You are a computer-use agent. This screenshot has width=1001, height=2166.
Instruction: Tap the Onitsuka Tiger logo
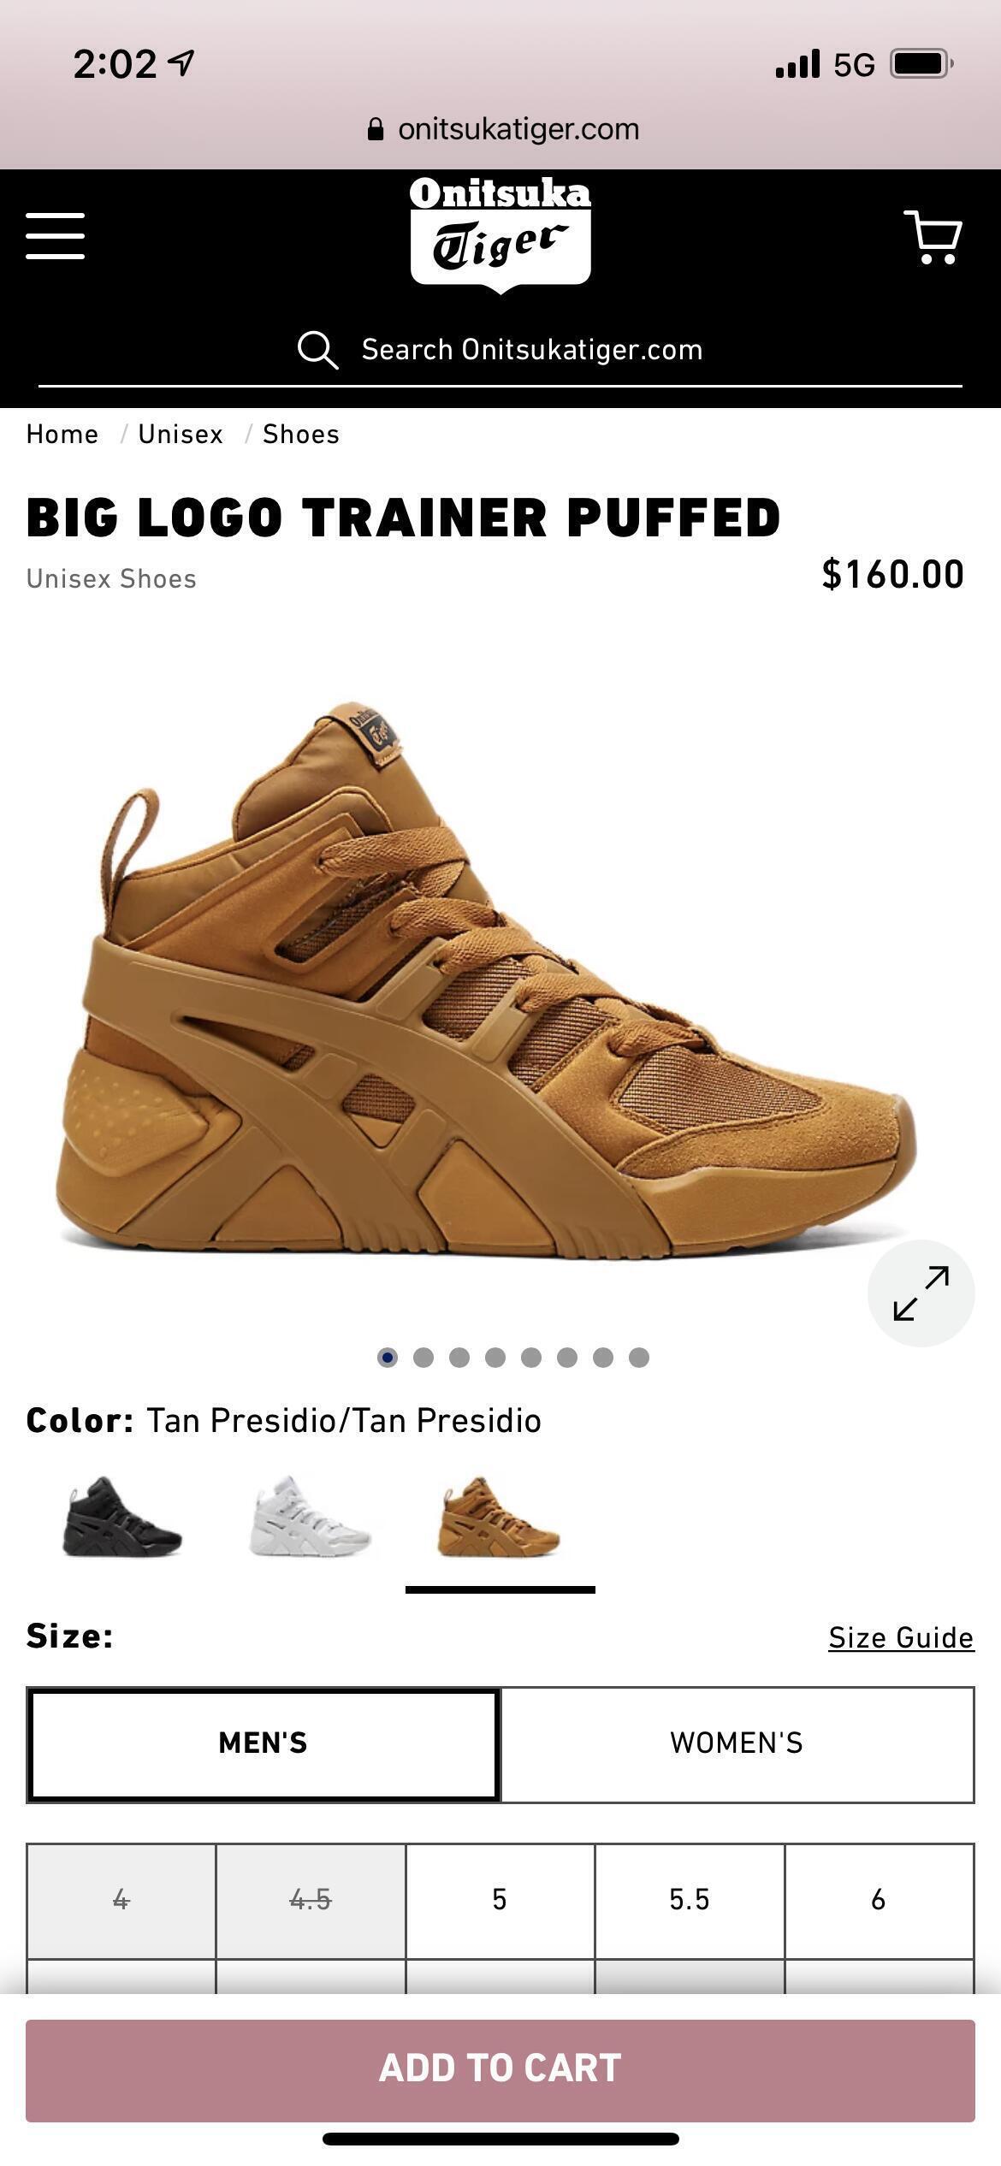tap(500, 234)
